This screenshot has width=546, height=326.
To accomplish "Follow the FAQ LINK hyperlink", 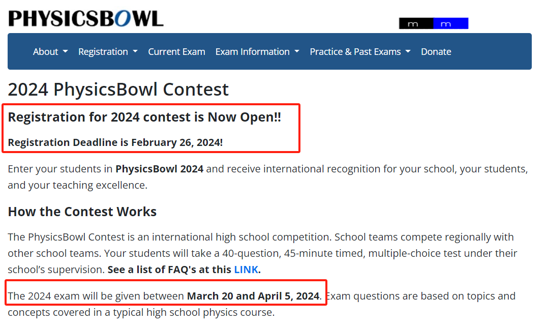I will [x=246, y=270].
